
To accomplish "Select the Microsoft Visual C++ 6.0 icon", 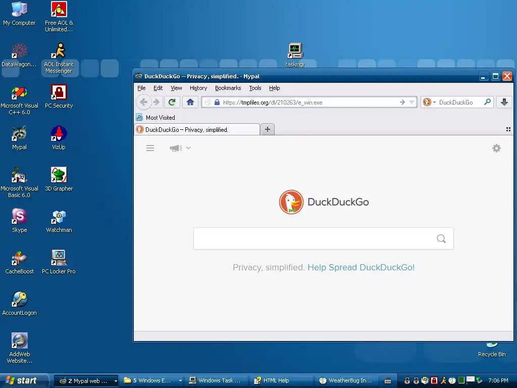I will [x=19, y=100].
